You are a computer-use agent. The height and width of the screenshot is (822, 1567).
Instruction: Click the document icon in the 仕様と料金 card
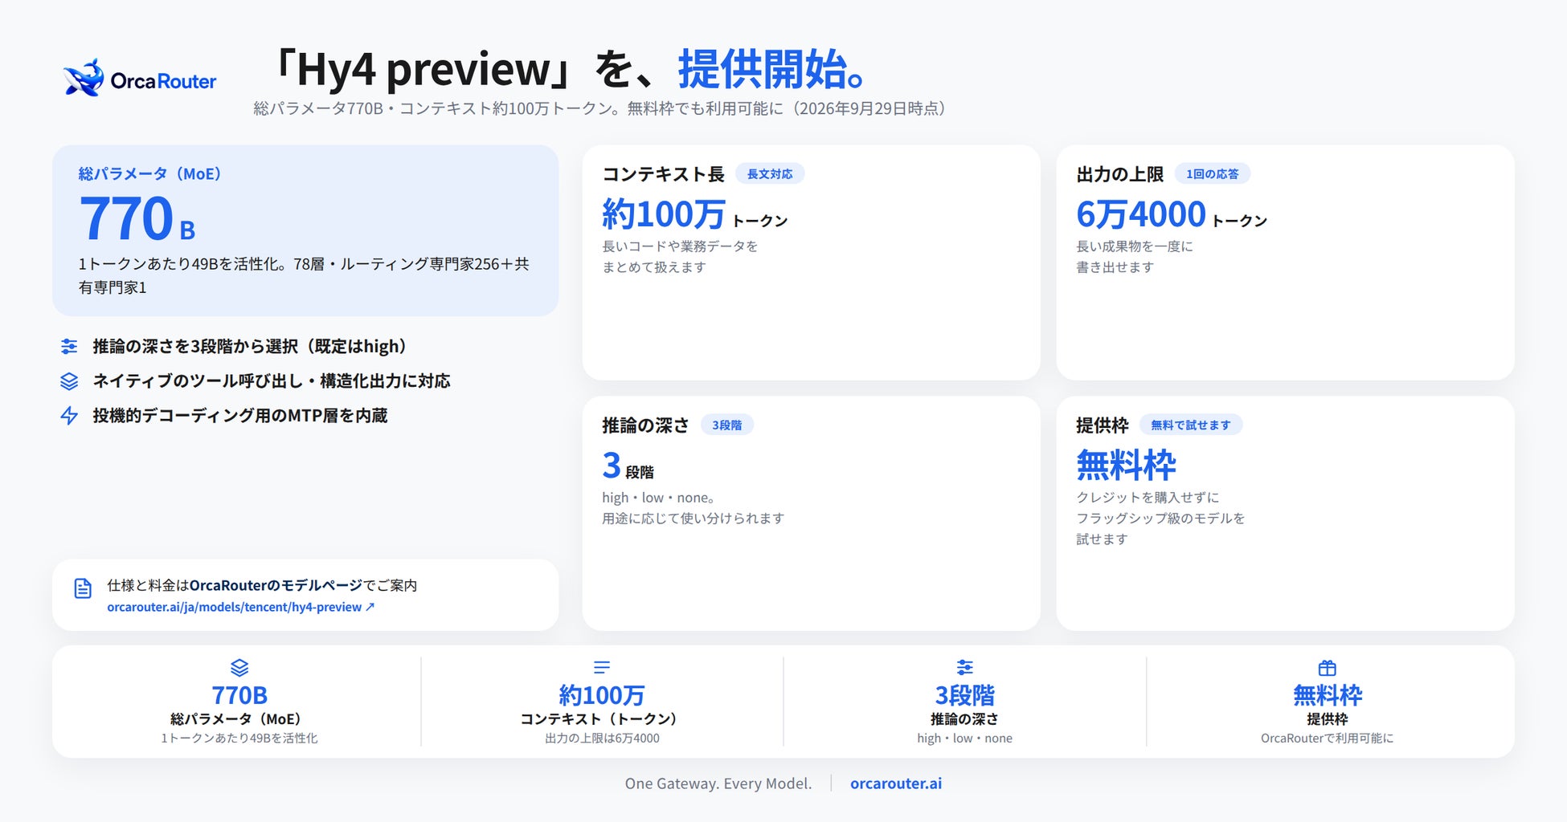click(83, 588)
